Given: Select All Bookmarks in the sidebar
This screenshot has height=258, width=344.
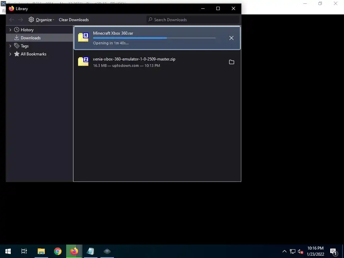Looking at the screenshot, I should click(x=34, y=54).
